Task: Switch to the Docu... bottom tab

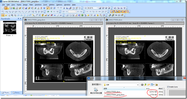Action: click(x=17, y=93)
